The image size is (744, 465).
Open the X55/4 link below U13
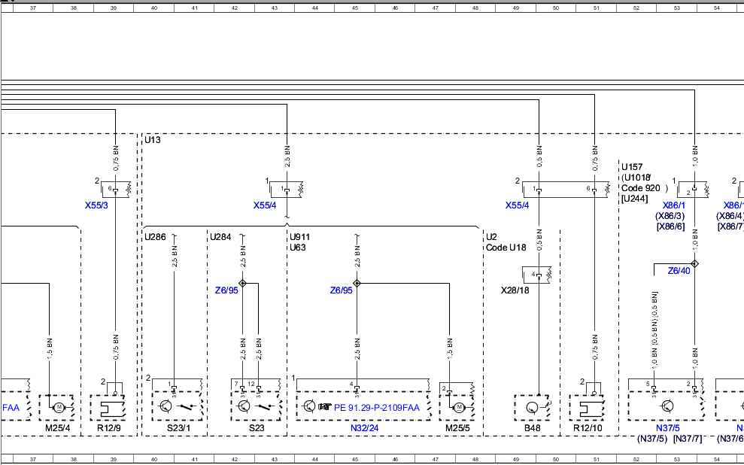coord(265,205)
